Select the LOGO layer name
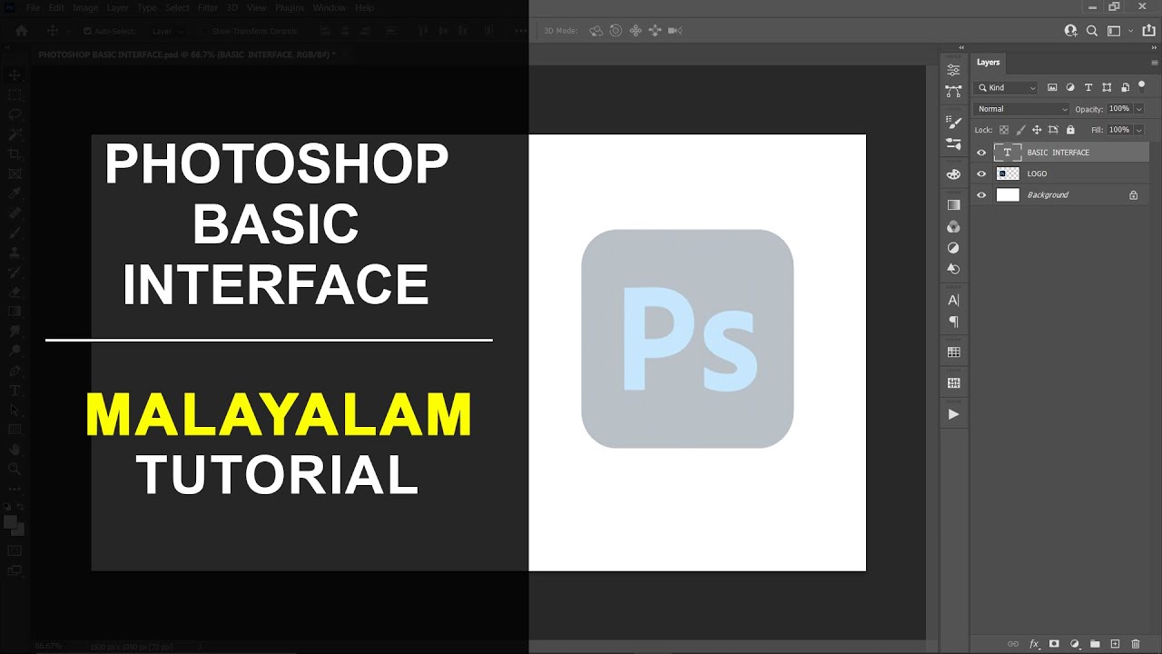Viewport: 1162px width, 654px height. [x=1037, y=173]
